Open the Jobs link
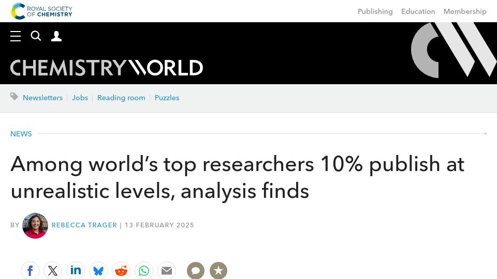 [80, 98]
